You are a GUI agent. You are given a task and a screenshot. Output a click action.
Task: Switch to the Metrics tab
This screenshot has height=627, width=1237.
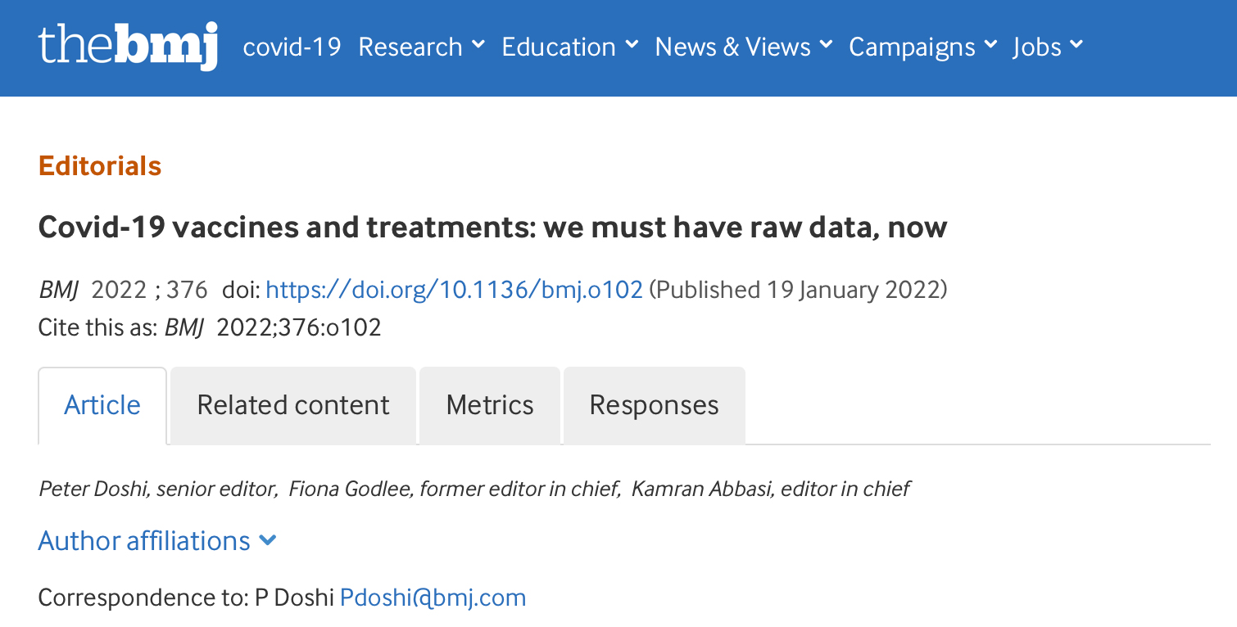pyautogui.click(x=490, y=405)
